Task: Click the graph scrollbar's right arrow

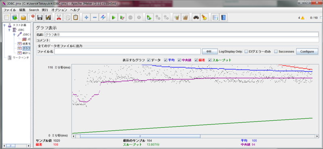Action: (x=317, y=136)
